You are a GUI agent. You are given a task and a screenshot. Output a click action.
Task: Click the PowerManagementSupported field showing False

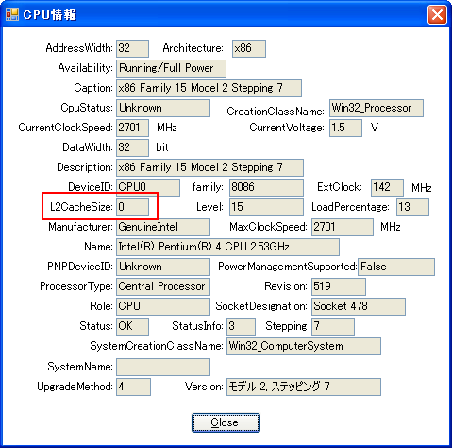tap(396, 267)
